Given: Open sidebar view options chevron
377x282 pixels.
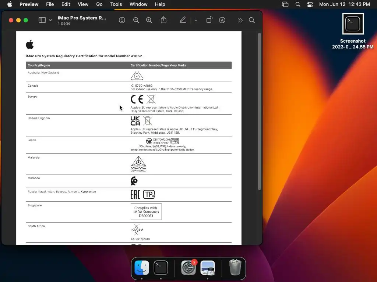Looking at the screenshot, I should (x=50, y=21).
